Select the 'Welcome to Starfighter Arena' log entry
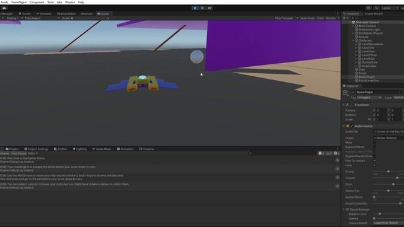The image size is (404, 227). (170, 160)
